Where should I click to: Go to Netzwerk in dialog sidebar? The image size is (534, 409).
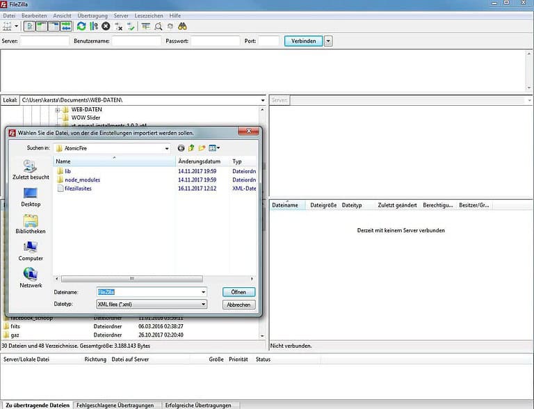(31, 278)
